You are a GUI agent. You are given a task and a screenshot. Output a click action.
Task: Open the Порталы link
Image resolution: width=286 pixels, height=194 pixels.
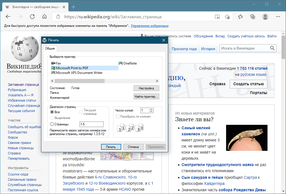[258, 93]
